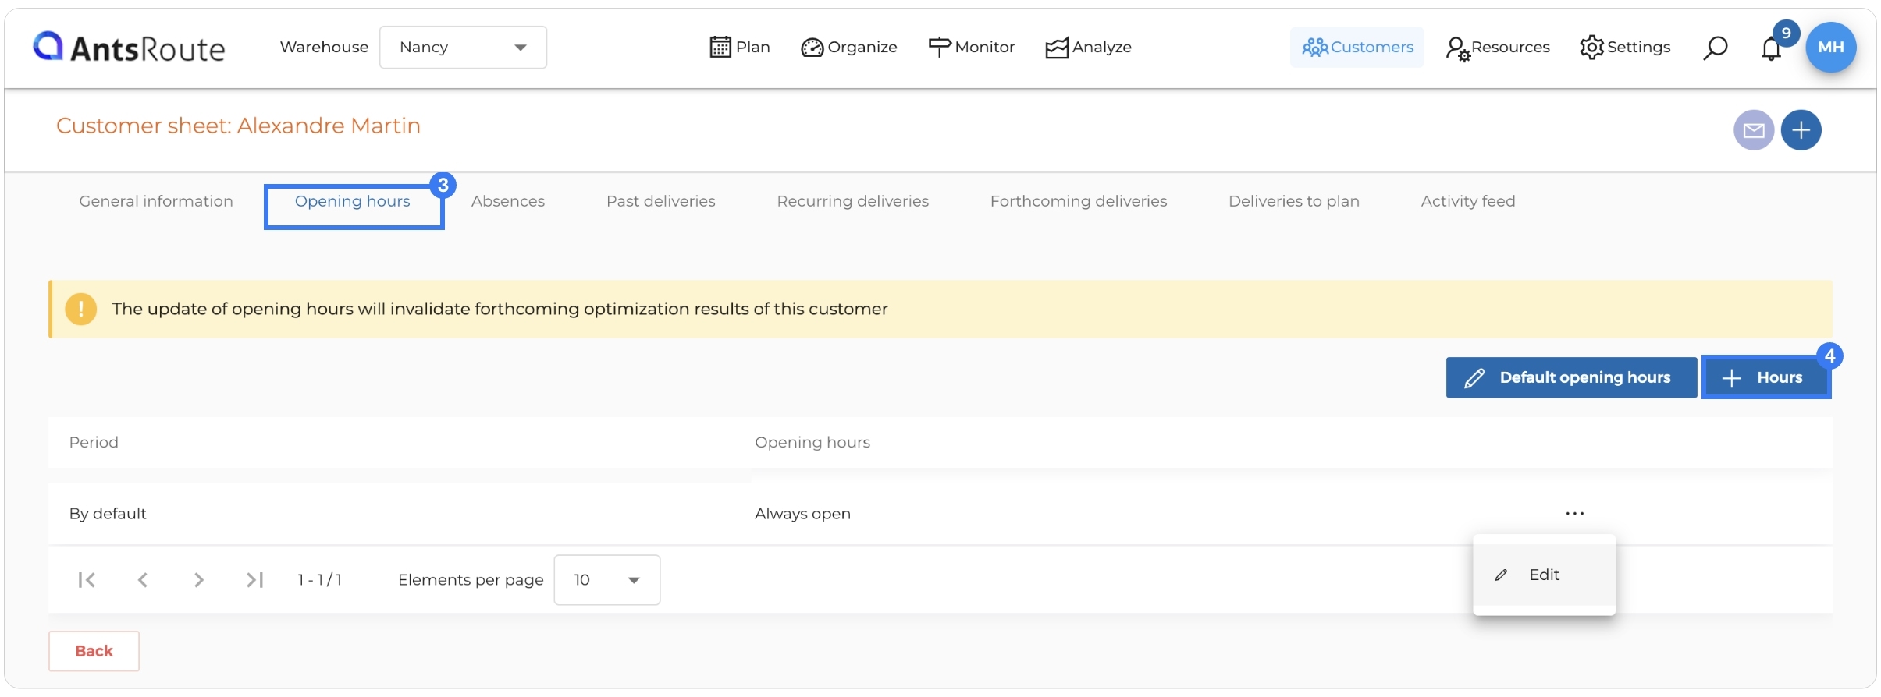Viewport: 1881px width, 697px height.
Task: Click the yellow warning exclamation icon
Action: tap(81, 309)
